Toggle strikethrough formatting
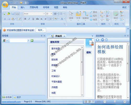 37,19
